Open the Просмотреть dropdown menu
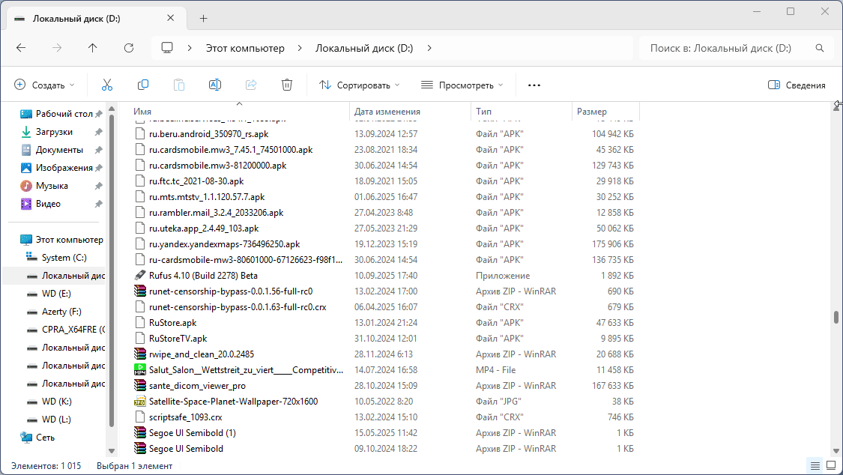843x475 pixels. coord(462,85)
